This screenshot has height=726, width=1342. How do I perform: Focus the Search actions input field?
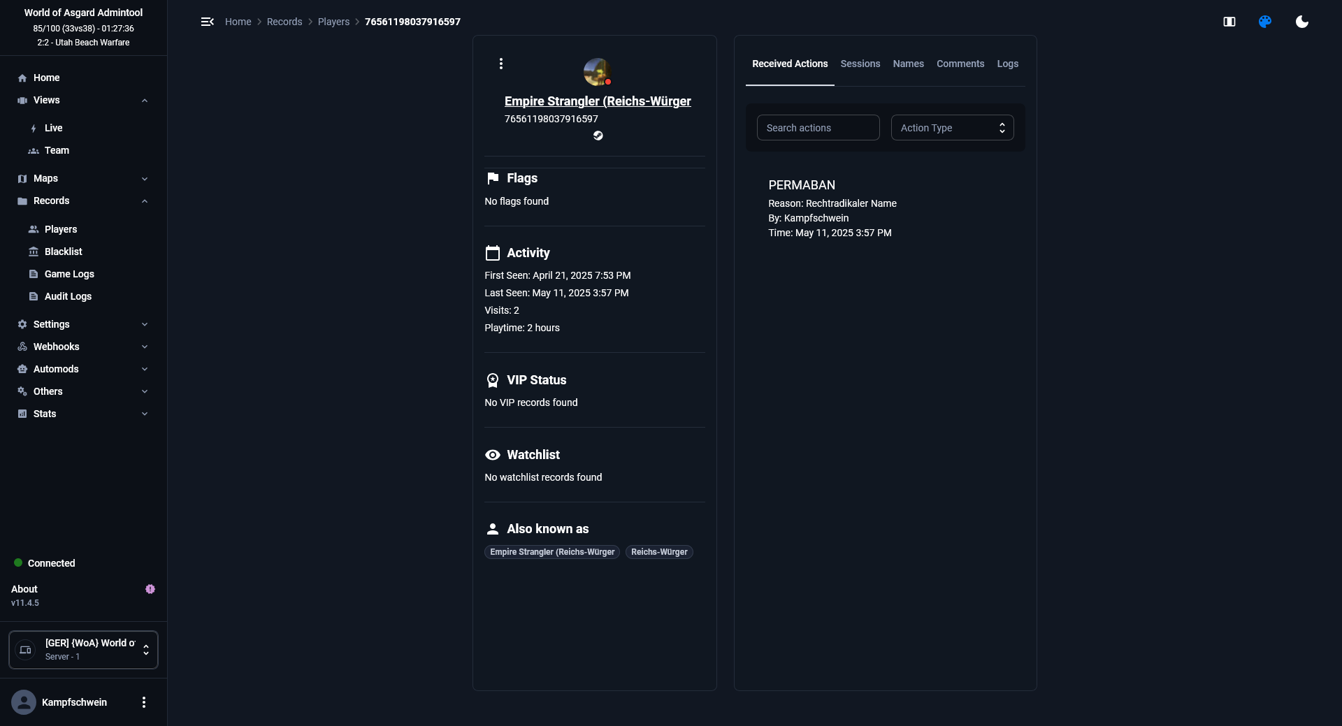[x=818, y=128]
